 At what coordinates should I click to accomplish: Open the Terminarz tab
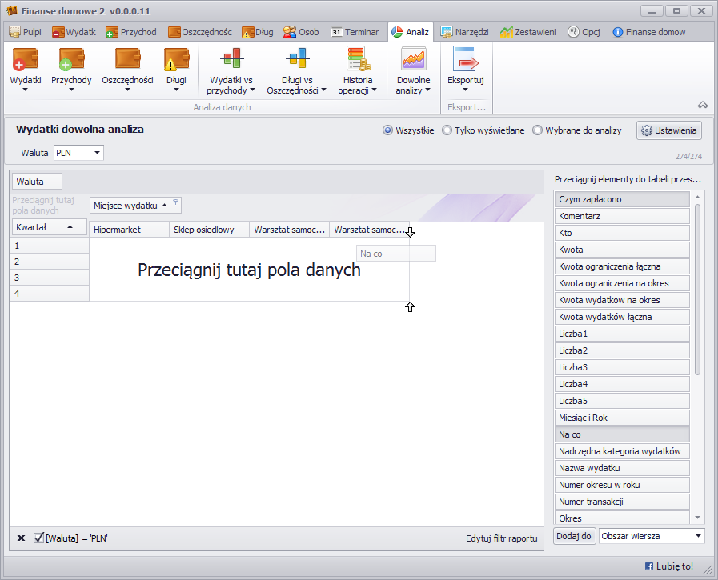(355, 32)
